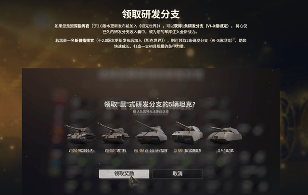Click the VK3001(P) tank name label
308x195 pixels.
86,151
